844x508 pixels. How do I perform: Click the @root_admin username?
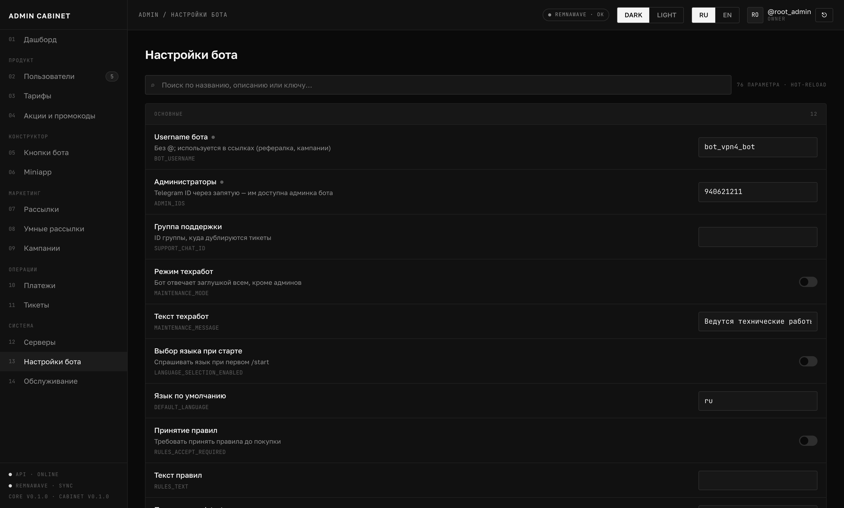789,12
